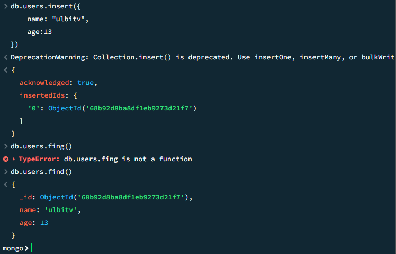Viewport: 396px width, 254px height.
Task: Click the input chevron before db.users.find()
Action: [x=6, y=172]
